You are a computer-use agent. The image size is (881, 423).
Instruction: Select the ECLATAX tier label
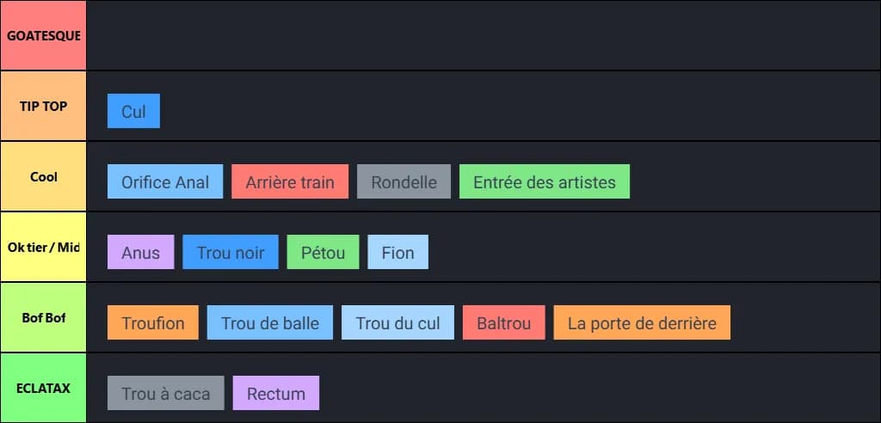pyautogui.click(x=43, y=388)
